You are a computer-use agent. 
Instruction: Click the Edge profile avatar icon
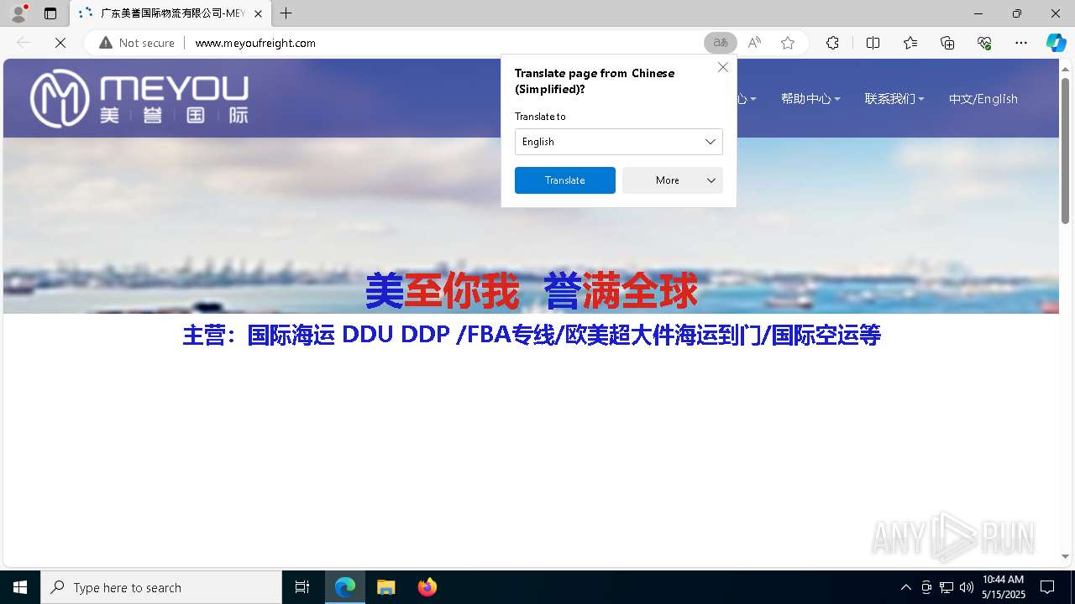pyautogui.click(x=18, y=13)
